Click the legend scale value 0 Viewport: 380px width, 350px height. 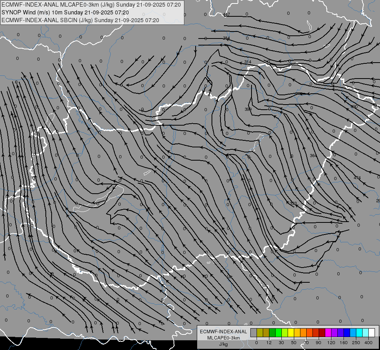(x=257, y=343)
